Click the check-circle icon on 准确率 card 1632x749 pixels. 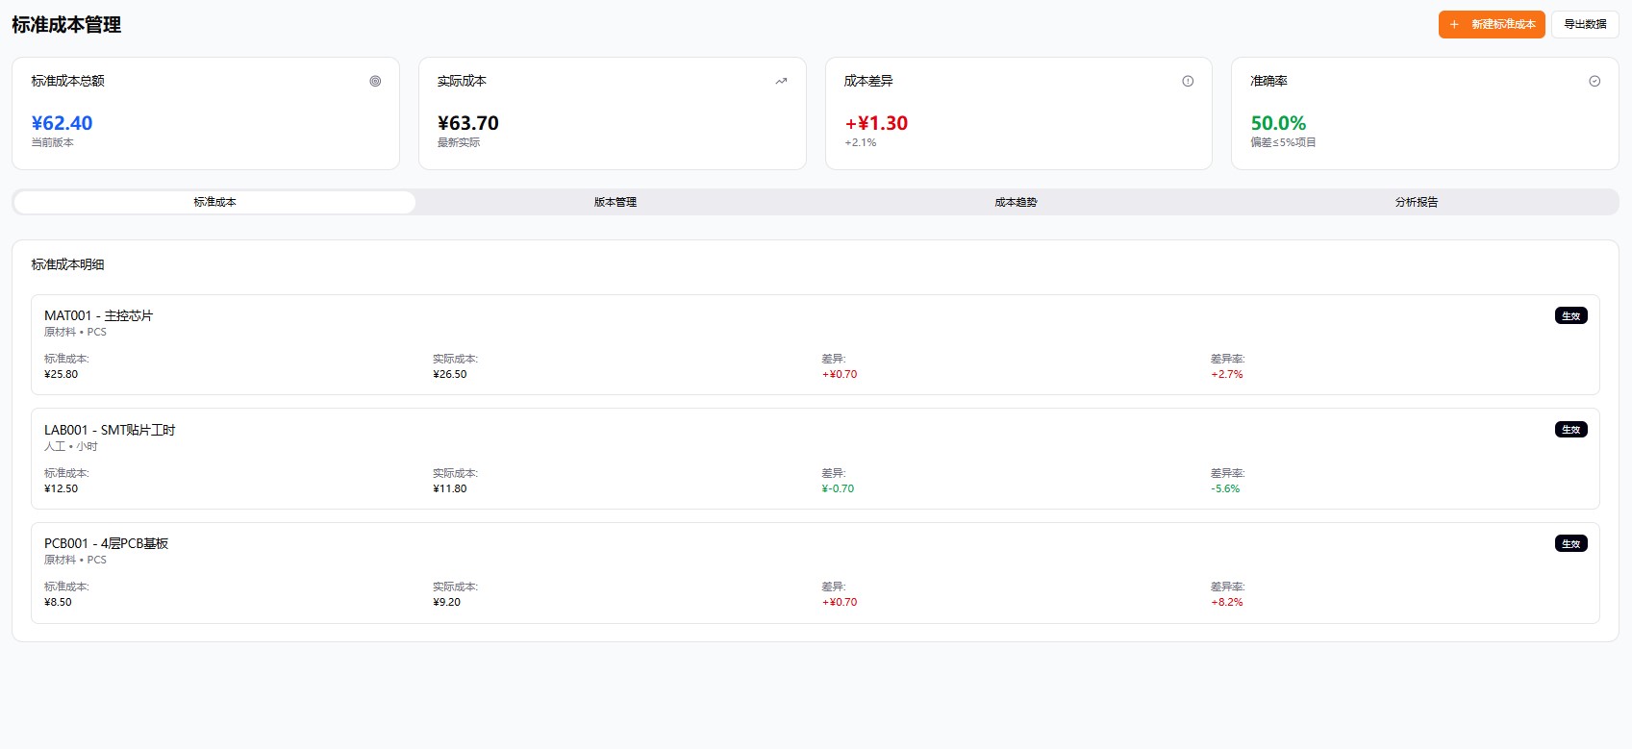click(1594, 82)
